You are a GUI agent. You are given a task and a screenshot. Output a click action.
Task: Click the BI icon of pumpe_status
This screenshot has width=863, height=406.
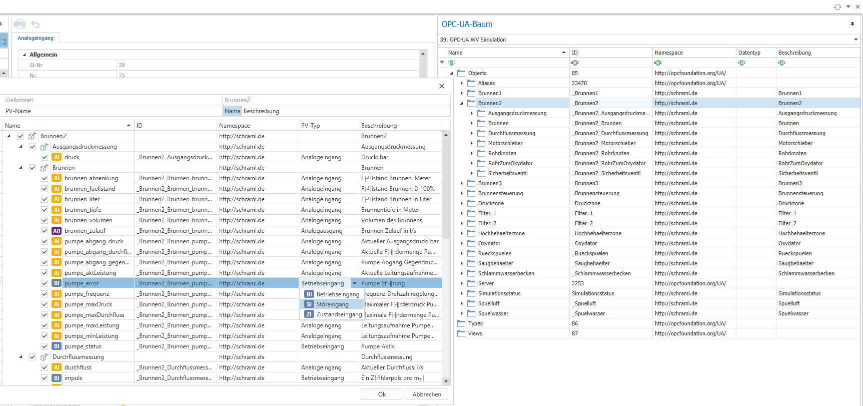(57, 346)
